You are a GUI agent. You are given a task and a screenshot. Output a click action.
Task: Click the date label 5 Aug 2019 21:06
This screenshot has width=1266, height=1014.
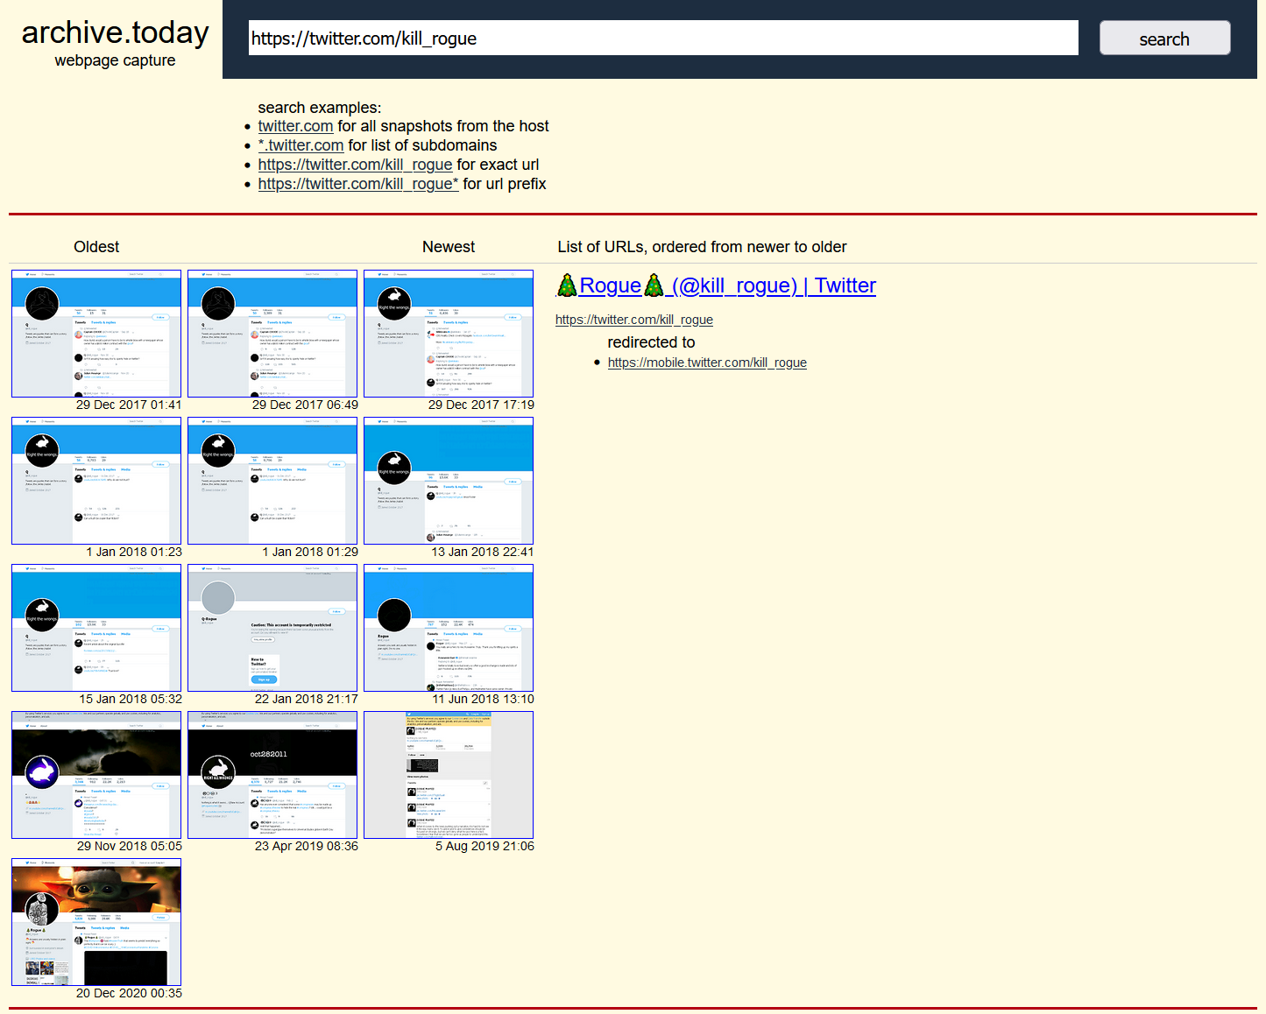point(484,846)
